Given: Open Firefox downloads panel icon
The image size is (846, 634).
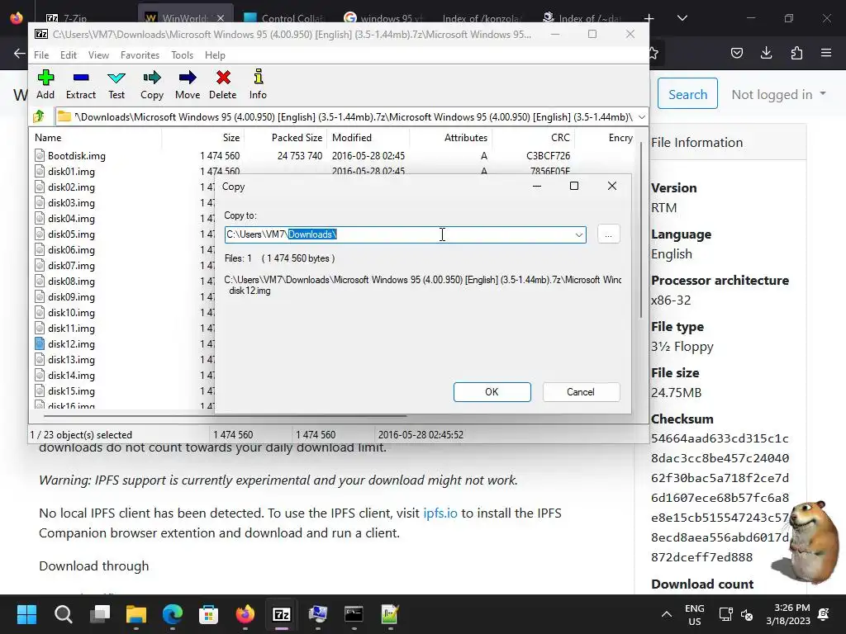Looking at the screenshot, I should coord(766,53).
